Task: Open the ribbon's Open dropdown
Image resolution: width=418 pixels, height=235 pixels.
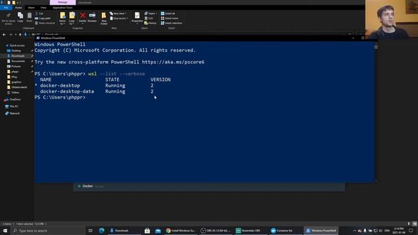Action: pyautogui.click(x=151, y=13)
